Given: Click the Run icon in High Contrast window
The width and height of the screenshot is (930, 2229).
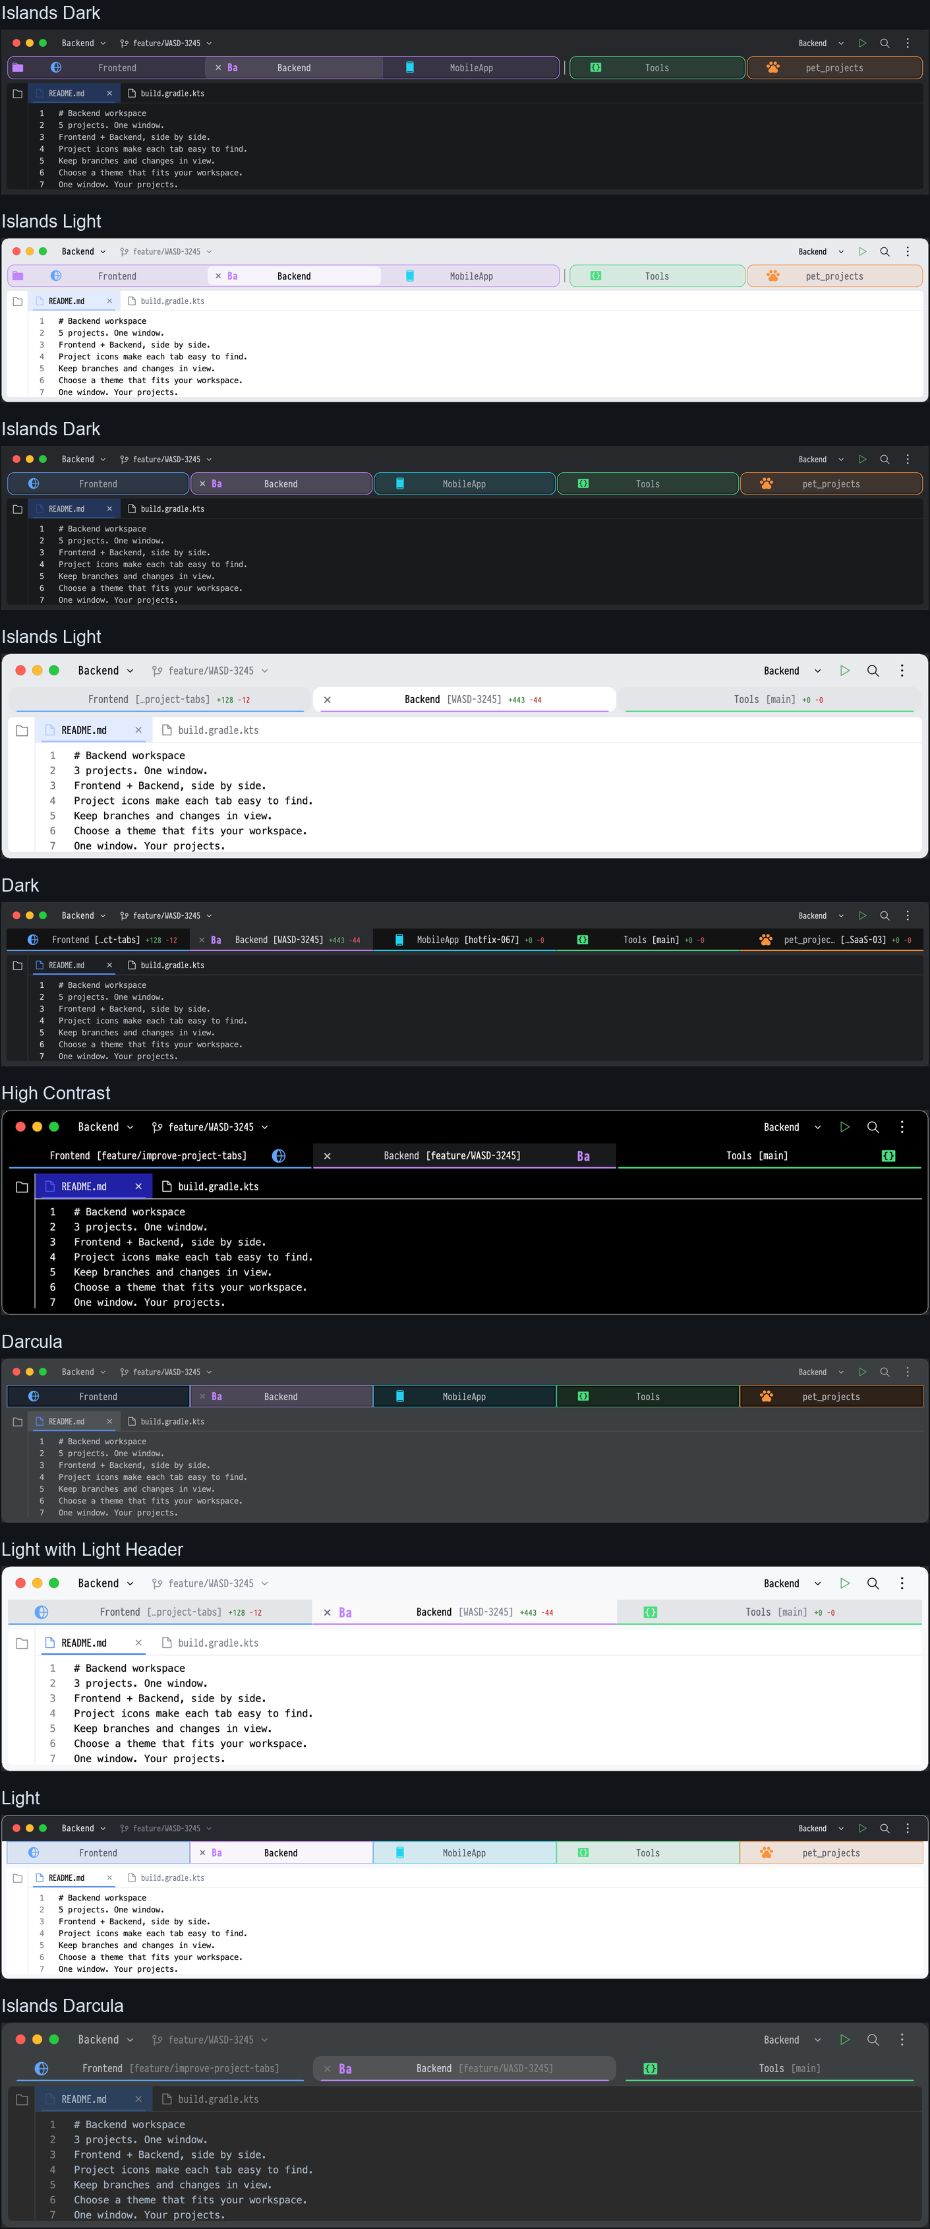Looking at the screenshot, I should pos(844,1126).
